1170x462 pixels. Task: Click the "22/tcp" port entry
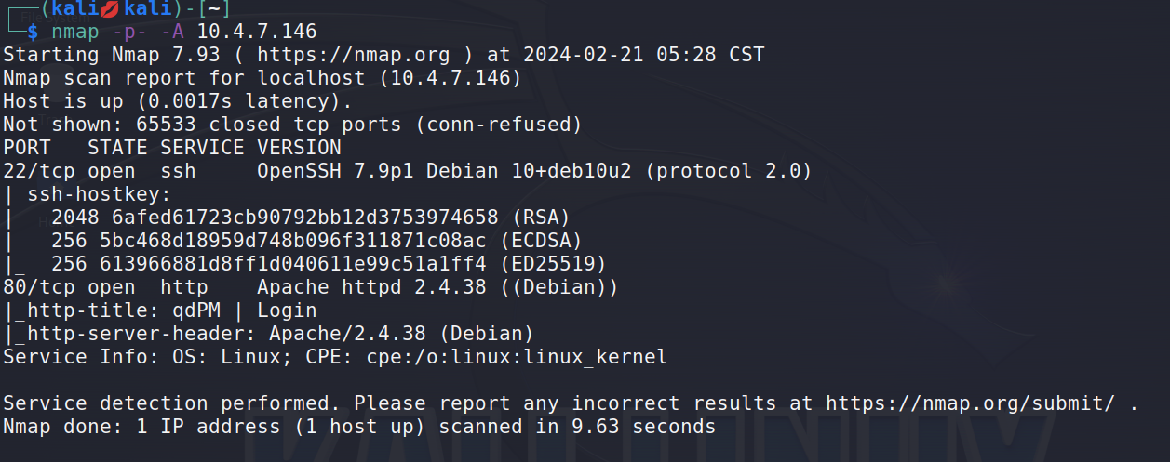pos(38,171)
